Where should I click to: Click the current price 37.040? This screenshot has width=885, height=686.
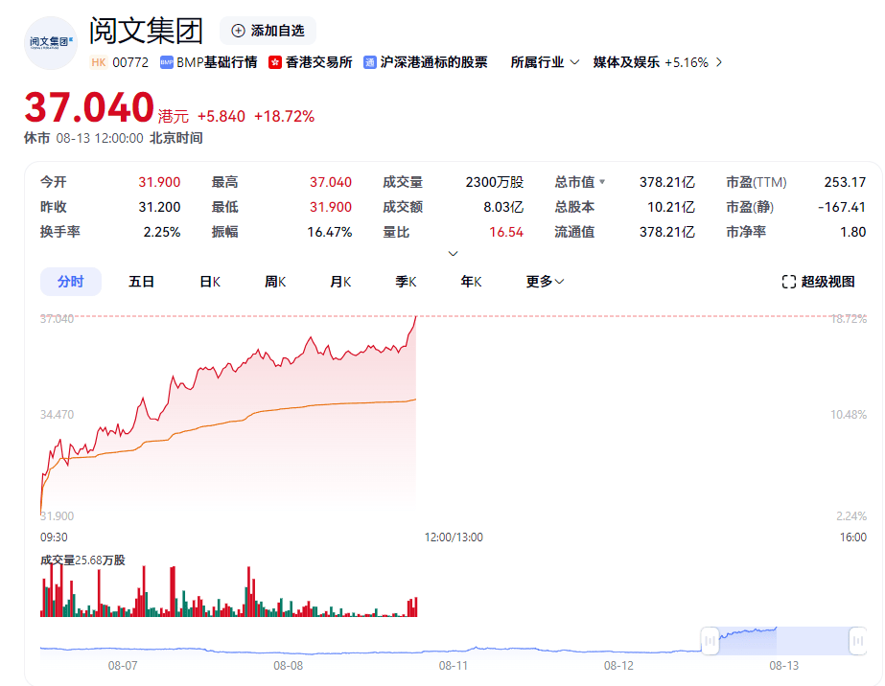point(89,107)
